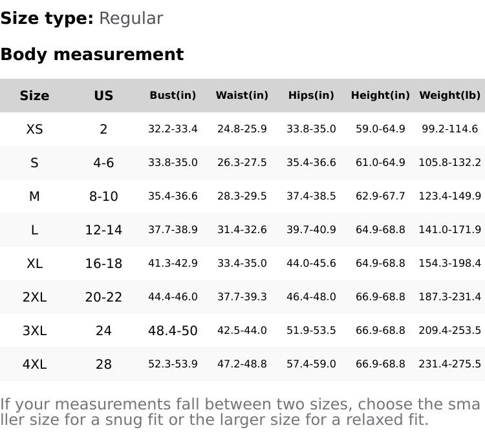
Task: Select the 59.0-64.9 height cell
Action: click(x=380, y=129)
